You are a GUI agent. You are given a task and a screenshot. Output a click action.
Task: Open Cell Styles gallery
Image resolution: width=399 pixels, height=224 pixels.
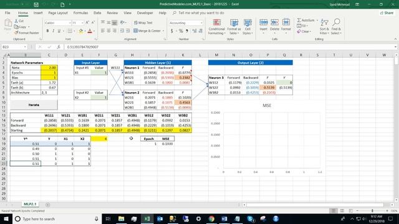pos(248,27)
